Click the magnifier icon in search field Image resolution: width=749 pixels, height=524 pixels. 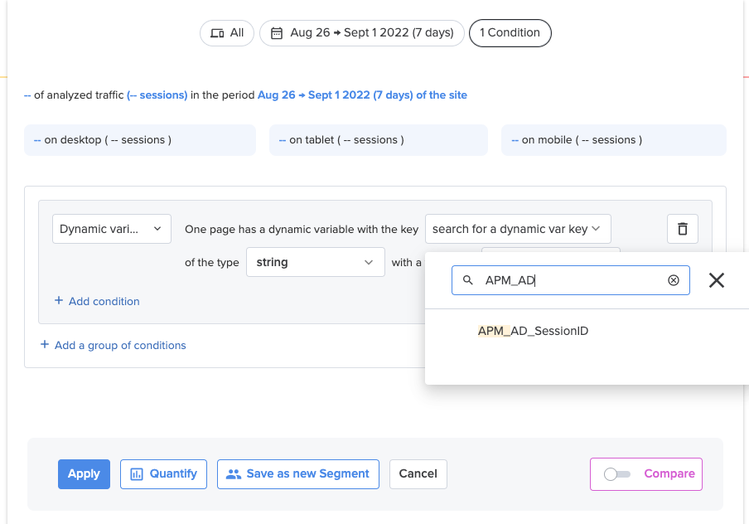pos(467,280)
